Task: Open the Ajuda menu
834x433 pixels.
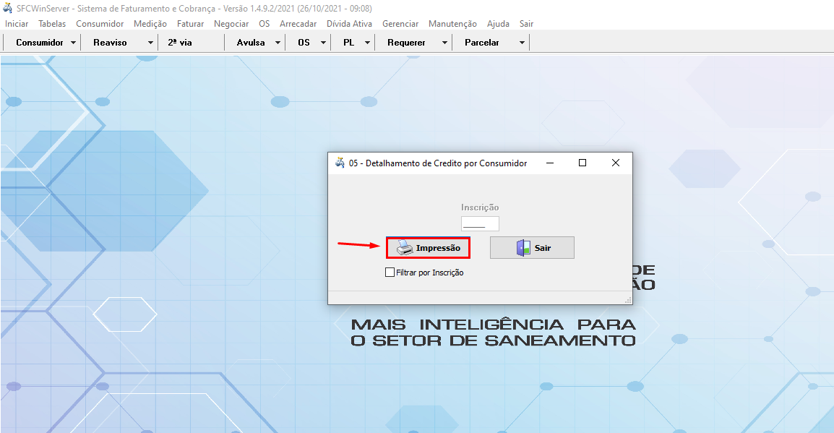Action: (498, 24)
